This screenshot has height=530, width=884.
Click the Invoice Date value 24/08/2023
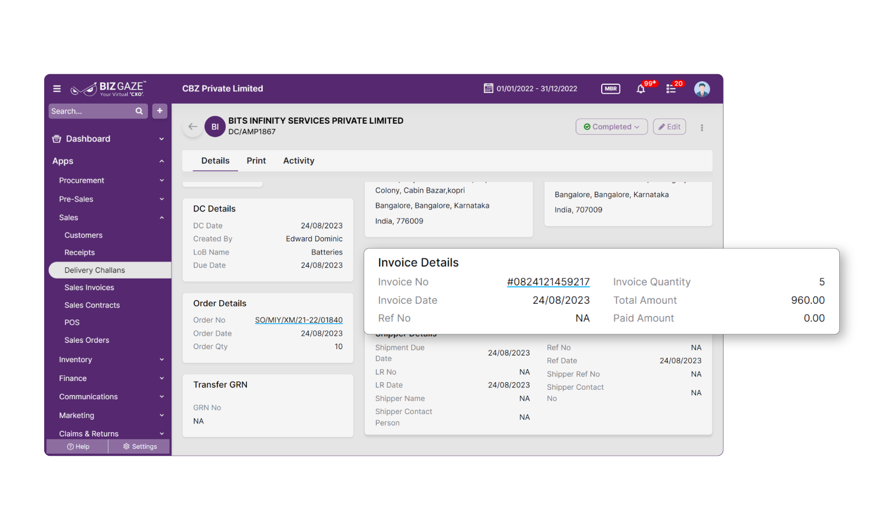[x=561, y=300]
